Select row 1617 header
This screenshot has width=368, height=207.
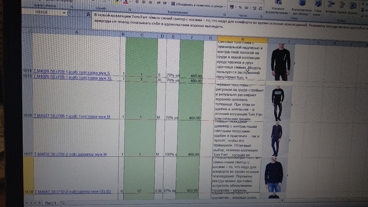tap(28, 138)
